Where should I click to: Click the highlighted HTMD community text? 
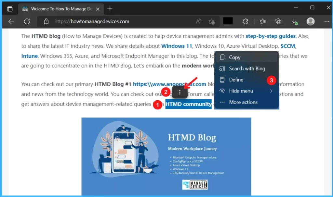pos(188,104)
